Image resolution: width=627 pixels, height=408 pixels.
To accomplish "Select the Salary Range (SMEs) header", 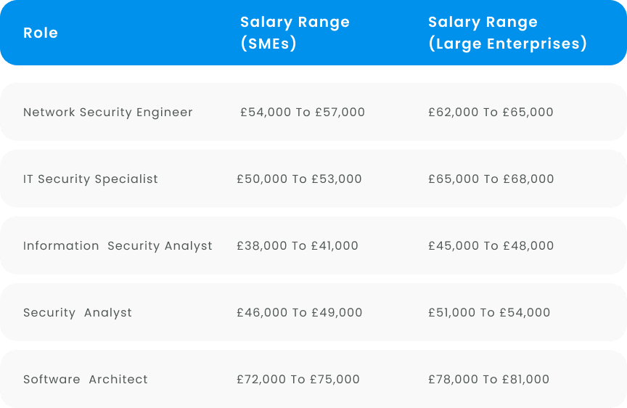I will click(x=295, y=33).
